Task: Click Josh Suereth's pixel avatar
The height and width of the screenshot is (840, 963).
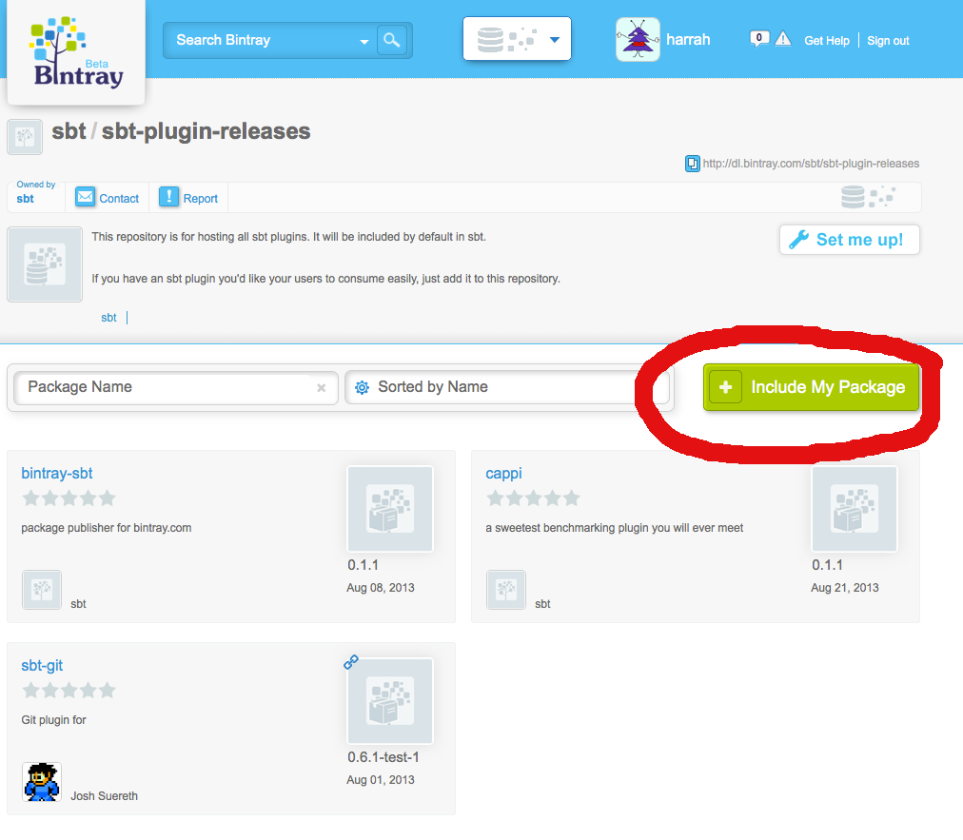Action: point(42,782)
